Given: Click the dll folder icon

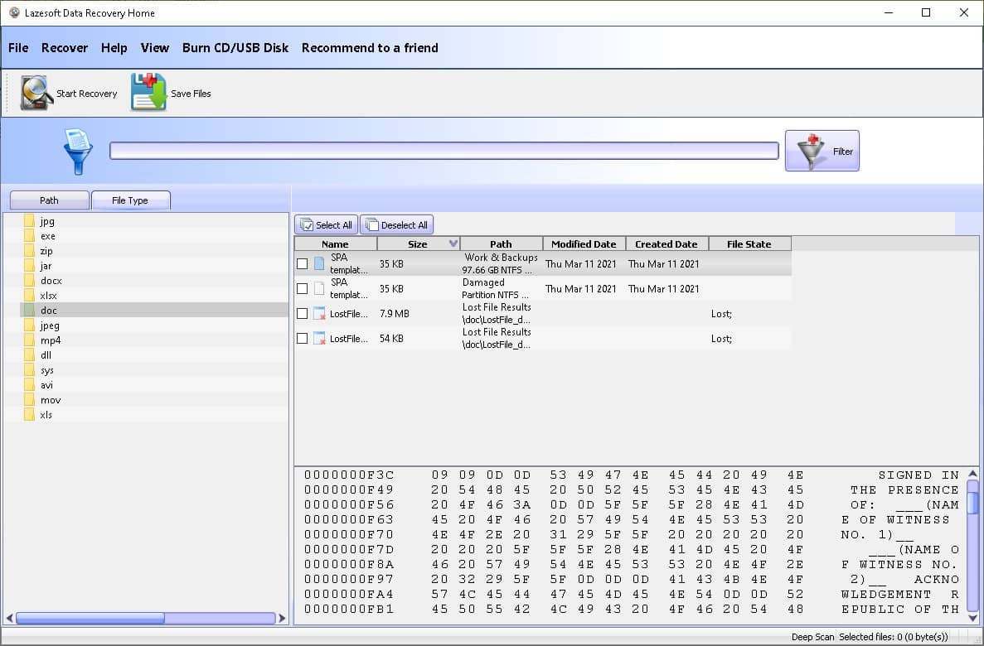Looking at the screenshot, I should coord(29,355).
